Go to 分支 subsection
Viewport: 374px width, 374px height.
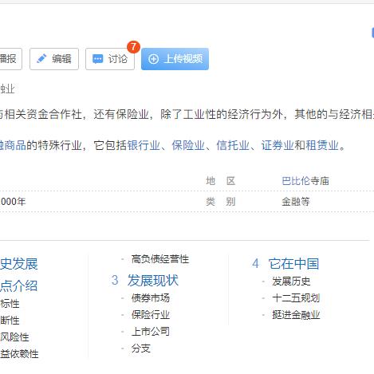point(141,348)
